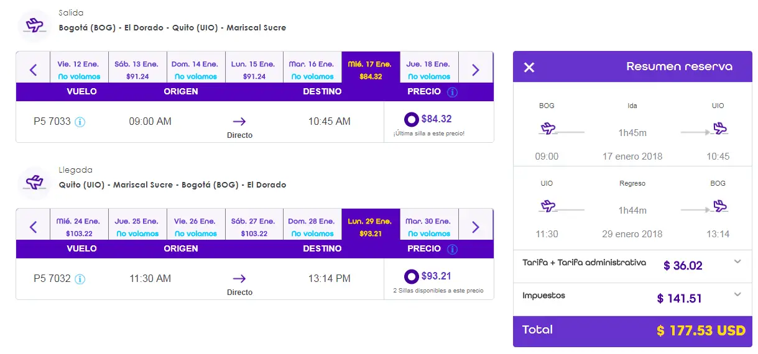Click the Salida airplane logo icon
The width and height of the screenshot is (758, 354).
tap(35, 25)
